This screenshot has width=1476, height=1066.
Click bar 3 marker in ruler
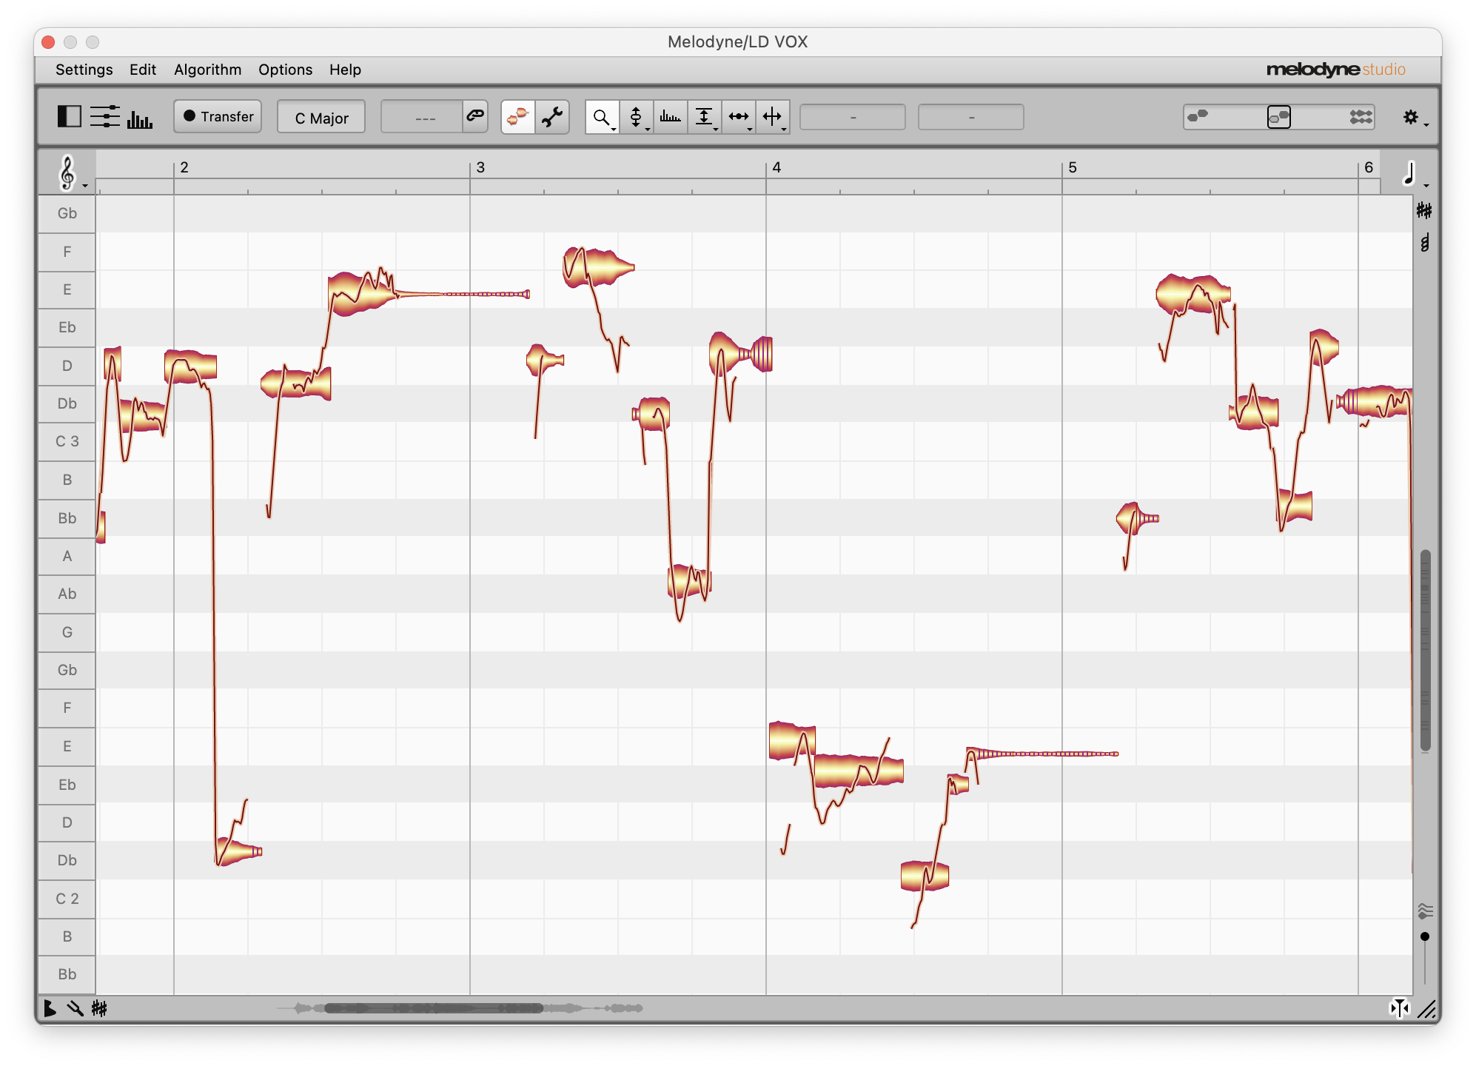click(480, 167)
